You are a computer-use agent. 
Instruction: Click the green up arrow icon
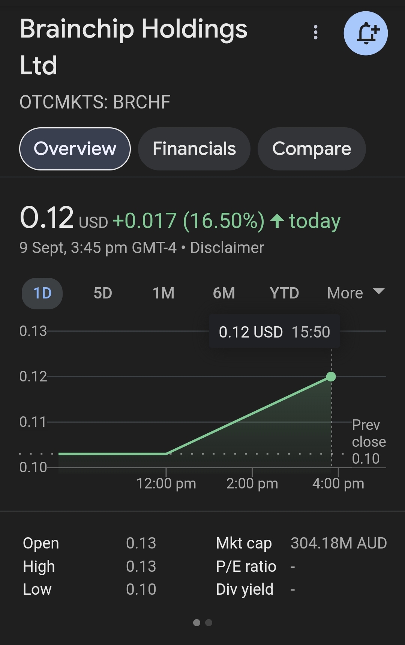pyautogui.click(x=277, y=221)
